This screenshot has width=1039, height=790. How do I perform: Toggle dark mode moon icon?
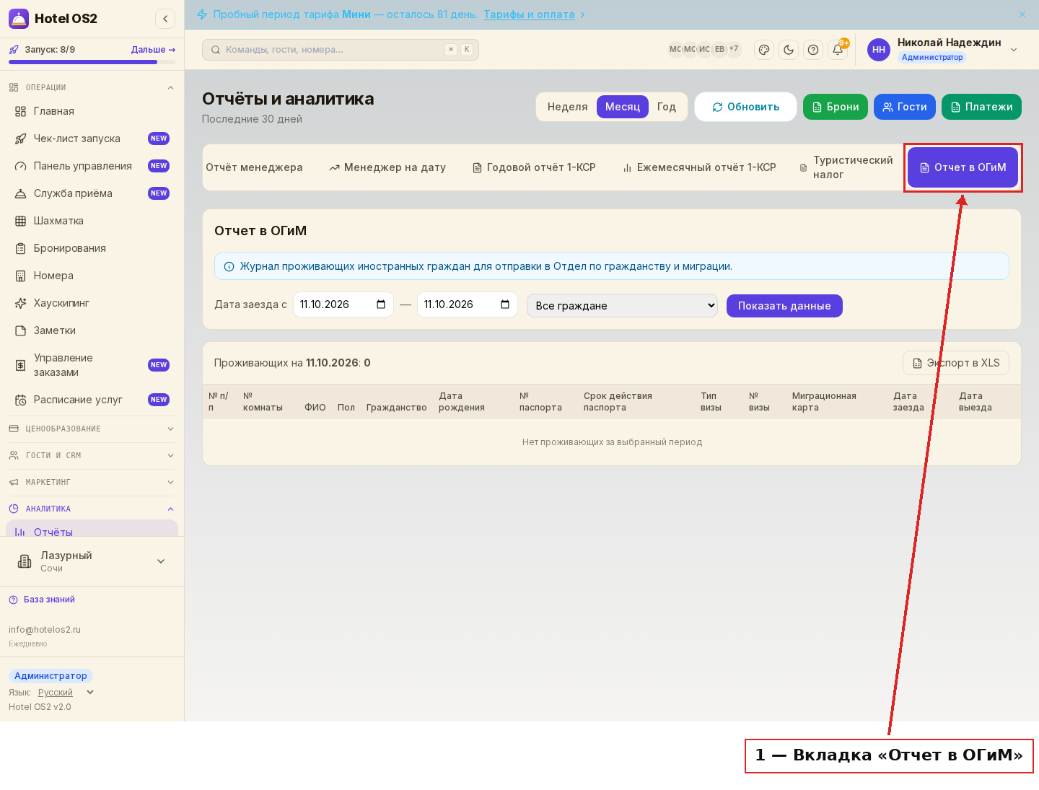click(x=789, y=50)
